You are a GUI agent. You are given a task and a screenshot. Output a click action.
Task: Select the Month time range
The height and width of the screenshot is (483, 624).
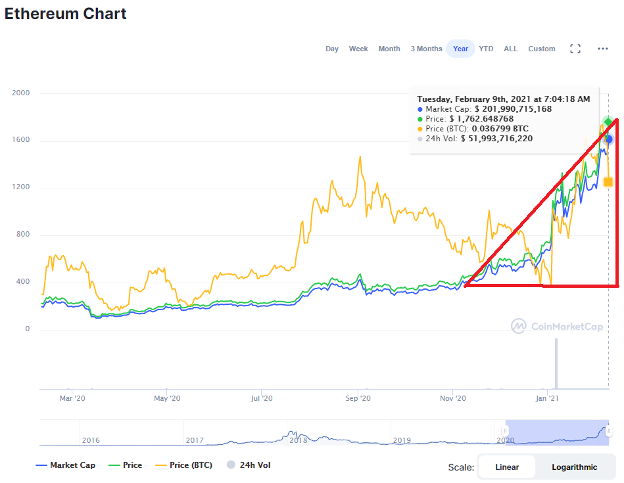pyautogui.click(x=389, y=49)
